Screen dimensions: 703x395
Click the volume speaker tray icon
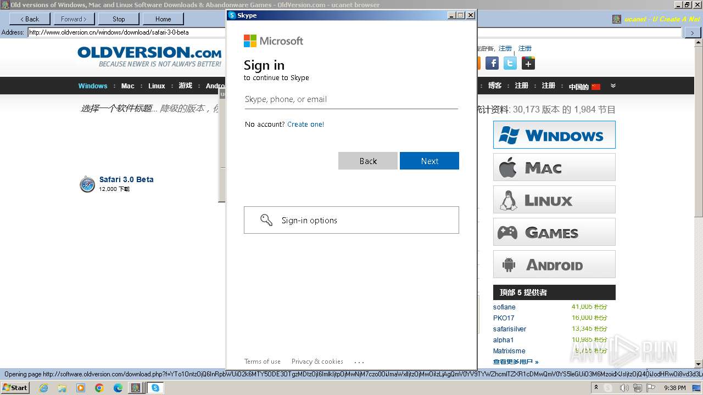click(624, 388)
